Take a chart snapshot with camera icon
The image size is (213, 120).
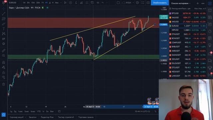(x=148, y=3)
